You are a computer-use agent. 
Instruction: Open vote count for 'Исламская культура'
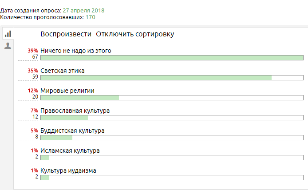pyautogui.click(x=36, y=157)
